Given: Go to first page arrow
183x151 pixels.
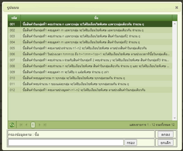Looking at the screenshot, I should (21, 125).
